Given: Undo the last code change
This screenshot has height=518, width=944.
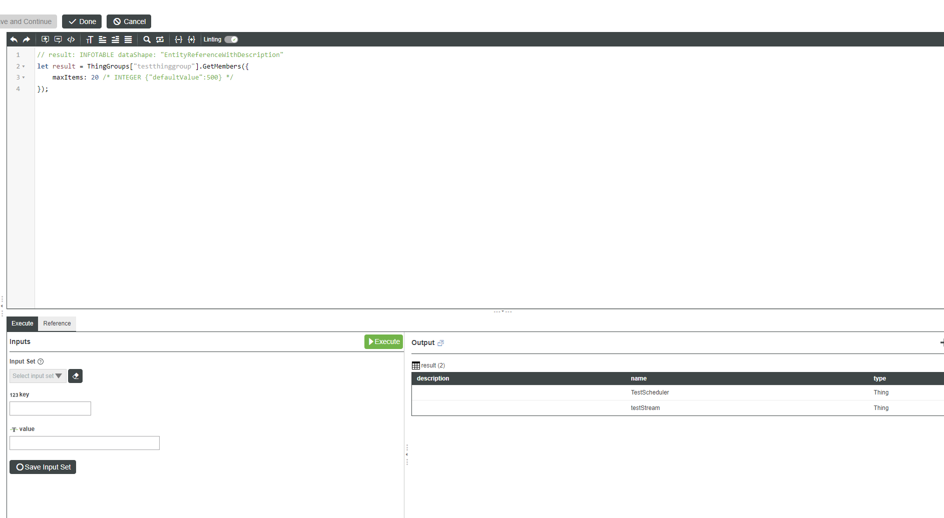Looking at the screenshot, I should point(14,39).
